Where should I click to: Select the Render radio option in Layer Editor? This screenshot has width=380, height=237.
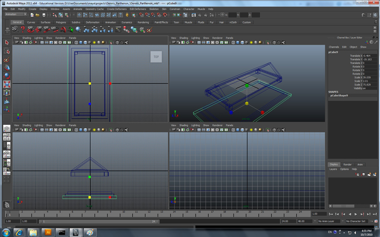click(348, 164)
